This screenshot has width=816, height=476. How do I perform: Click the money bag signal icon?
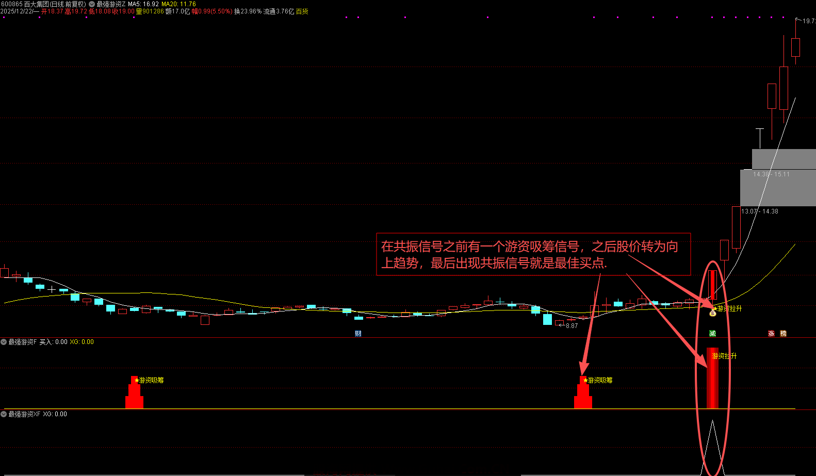click(x=713, y=312)
